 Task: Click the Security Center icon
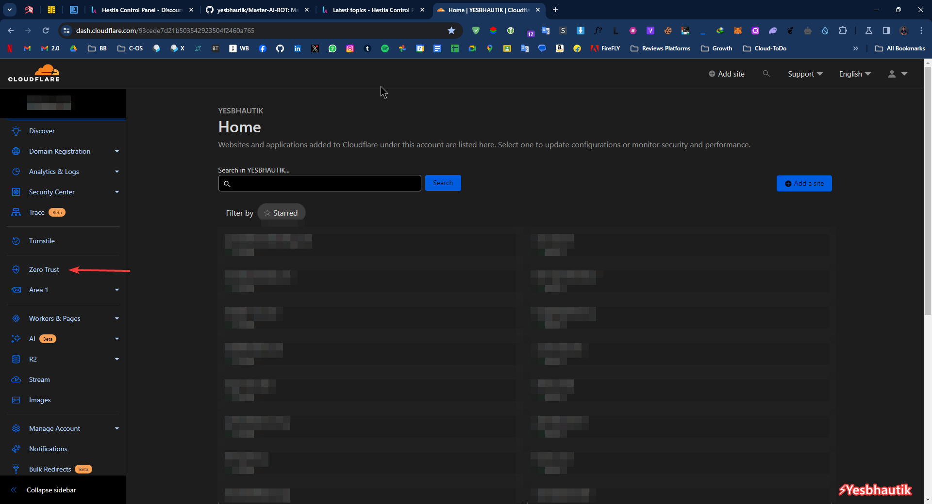(16, 192)
